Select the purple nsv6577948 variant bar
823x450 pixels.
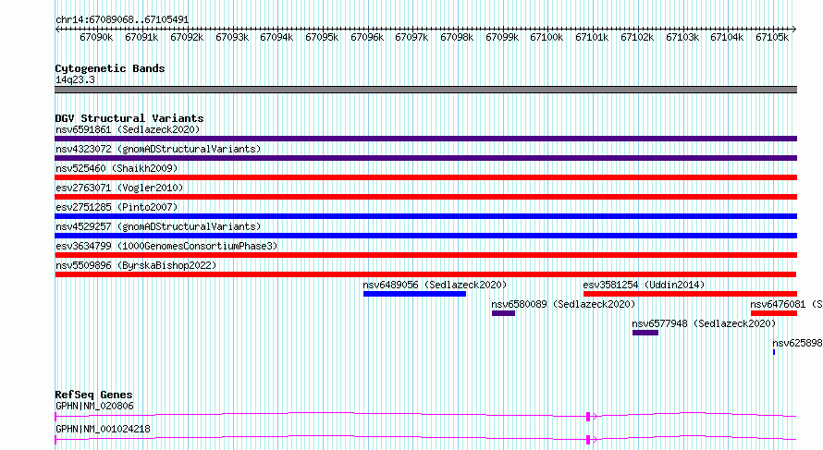pos(645,333)
